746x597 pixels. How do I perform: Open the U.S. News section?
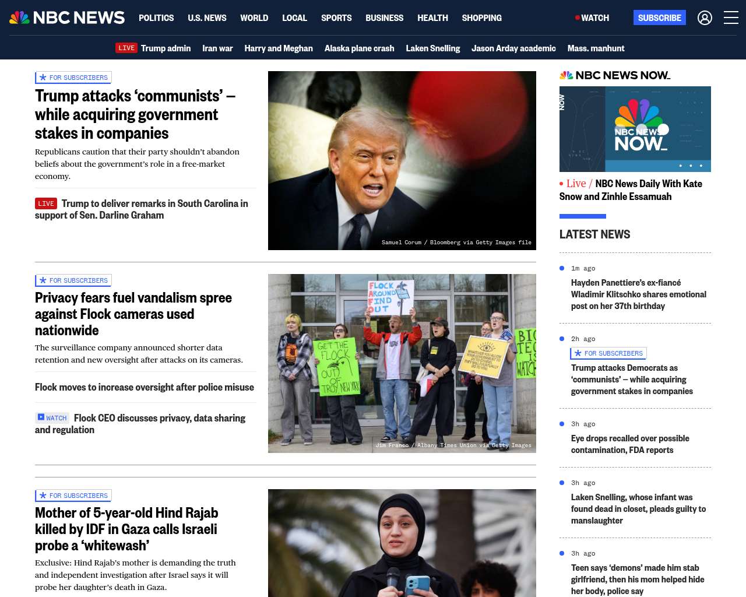tap(207, 18)
